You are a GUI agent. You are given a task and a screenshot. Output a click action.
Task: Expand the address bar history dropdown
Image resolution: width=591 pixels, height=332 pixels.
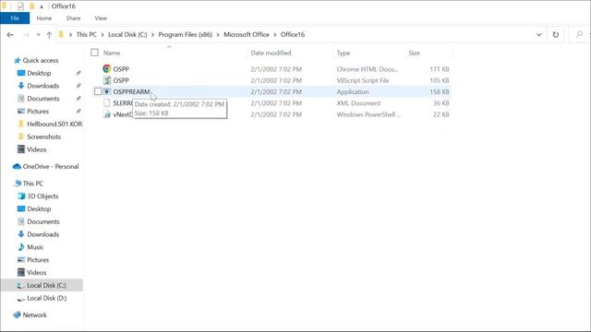coord(539,35)
